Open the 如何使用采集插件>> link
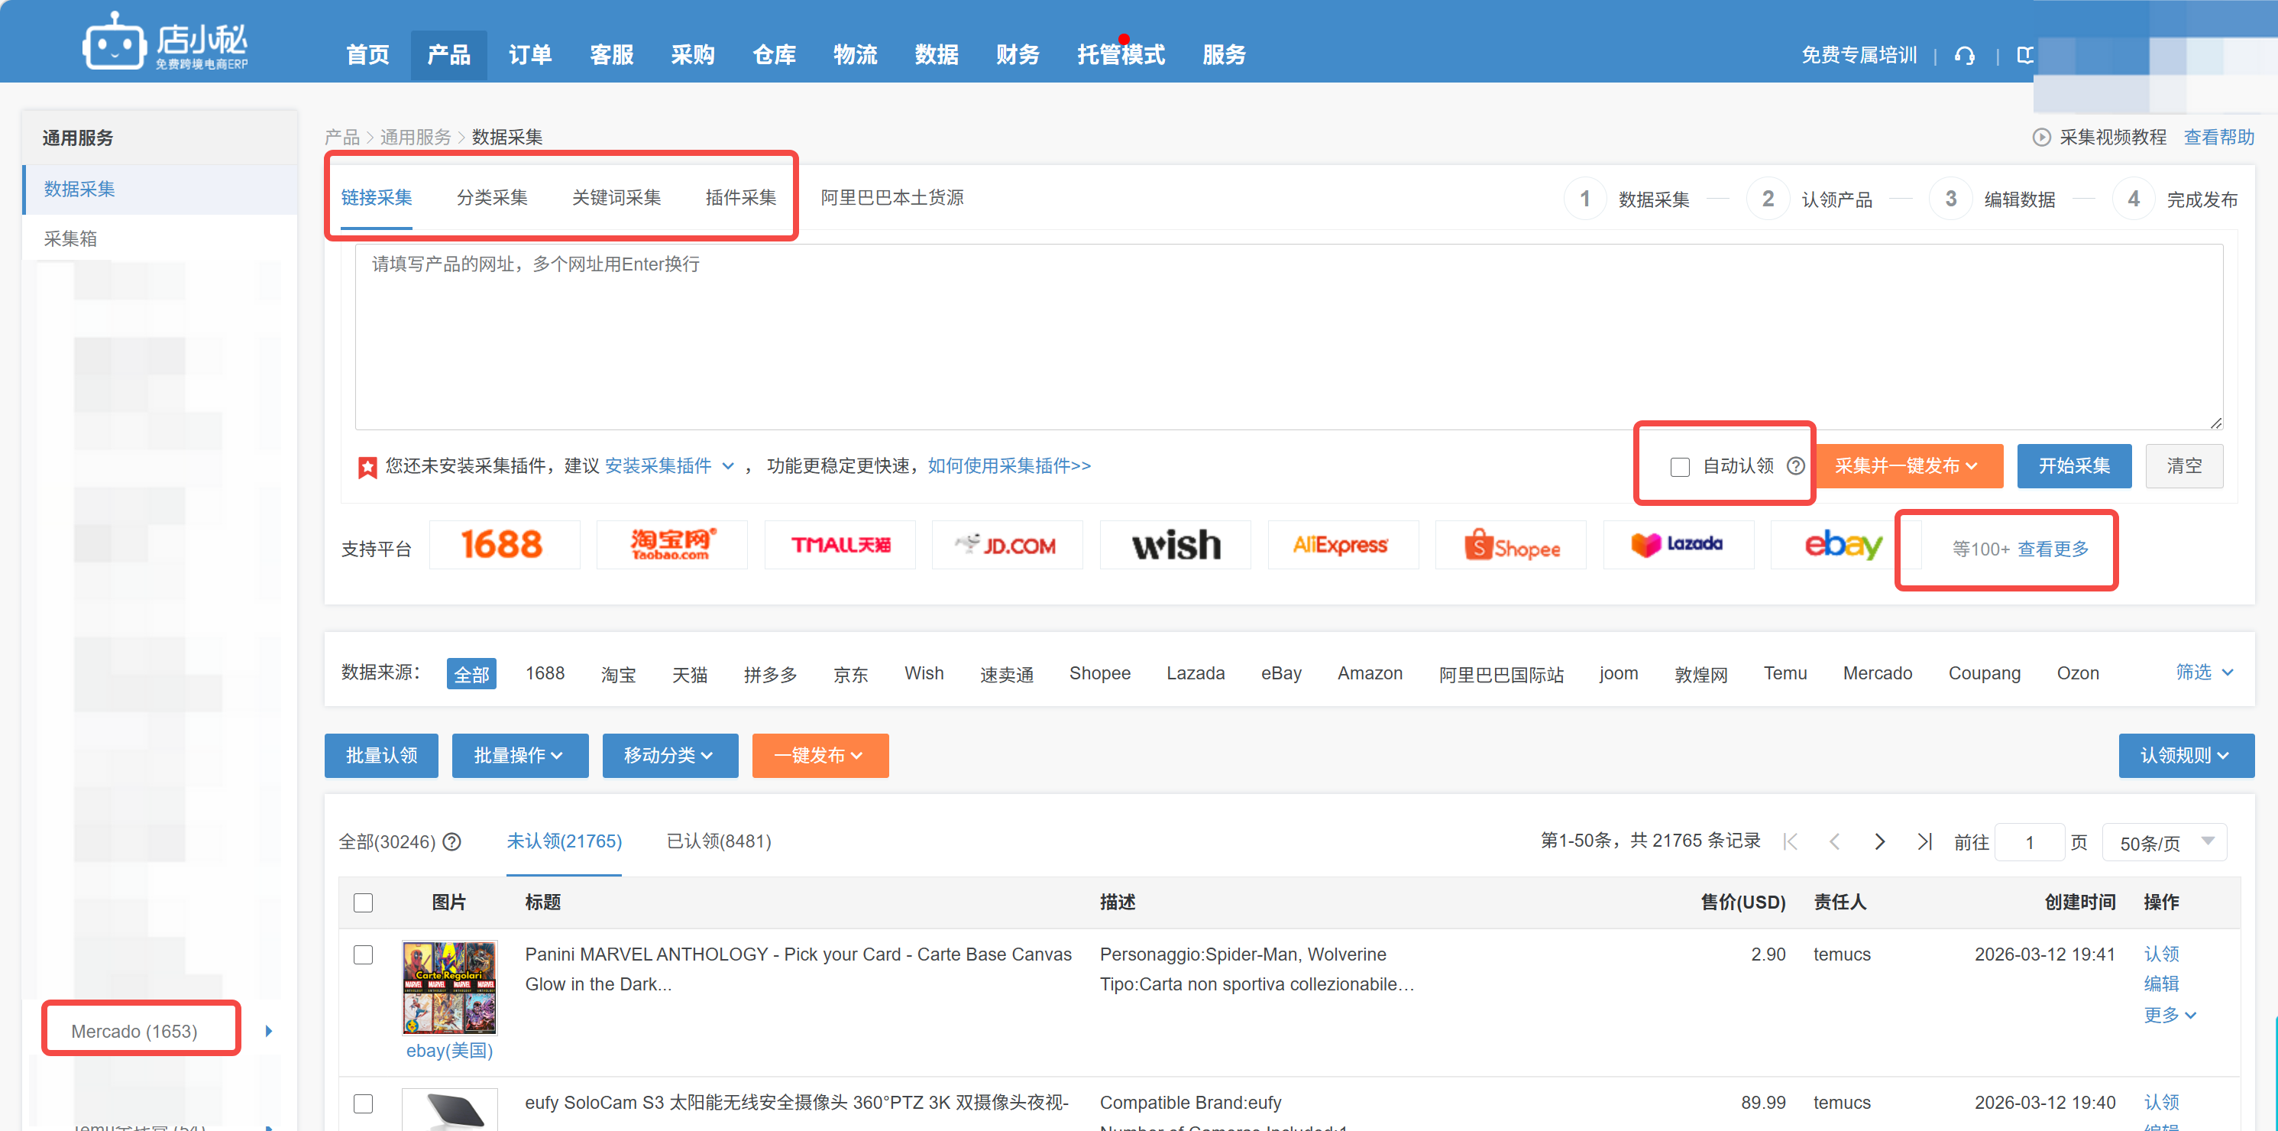Image resolution: width=2278 pixels, height=1131 pixels. [1009, 466]
